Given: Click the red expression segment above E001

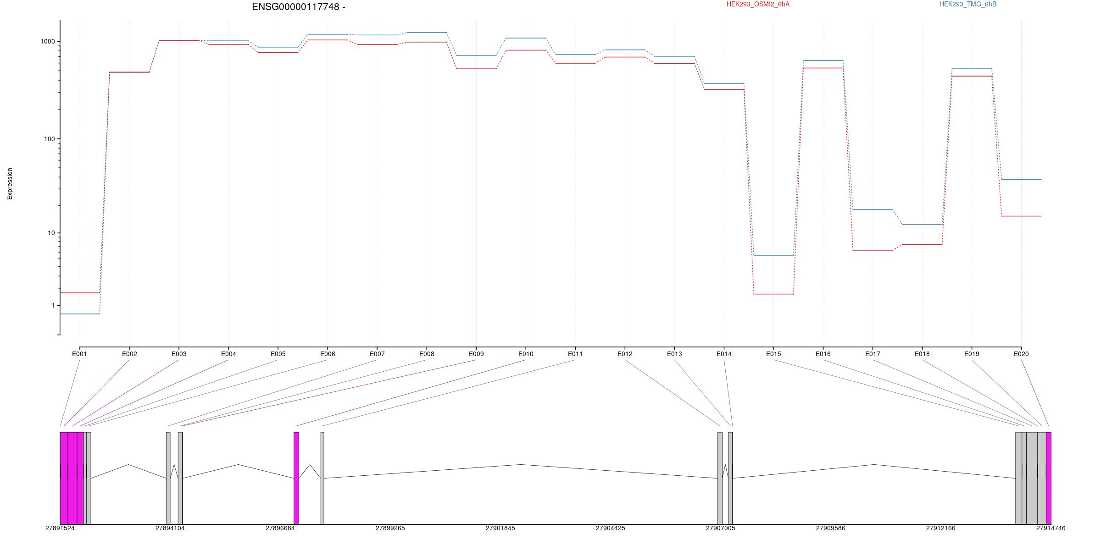Looking at the screenshot, I should click(x=80, y=293).
